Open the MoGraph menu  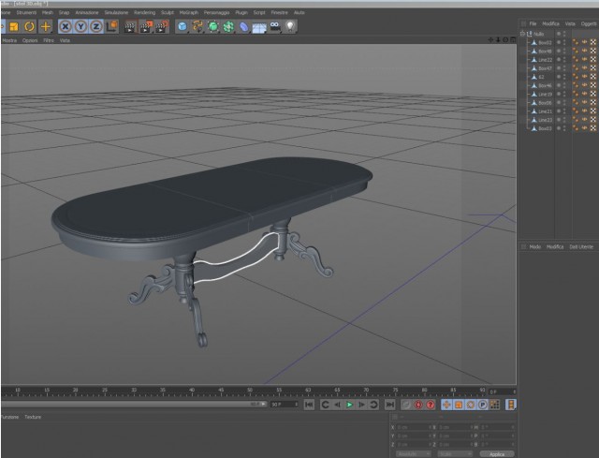[189, 12]
